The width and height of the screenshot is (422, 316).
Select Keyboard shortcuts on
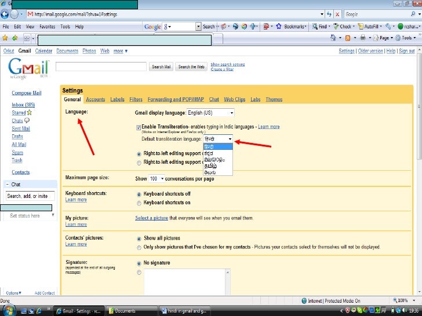[139, 203]
